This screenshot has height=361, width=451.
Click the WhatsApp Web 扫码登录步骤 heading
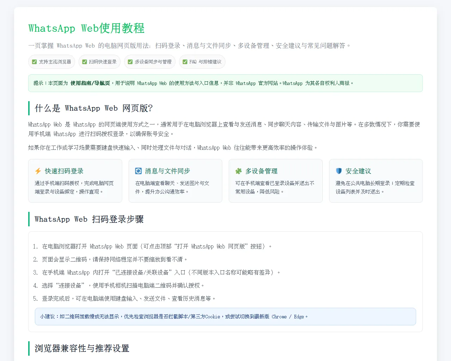click(89, 219)
